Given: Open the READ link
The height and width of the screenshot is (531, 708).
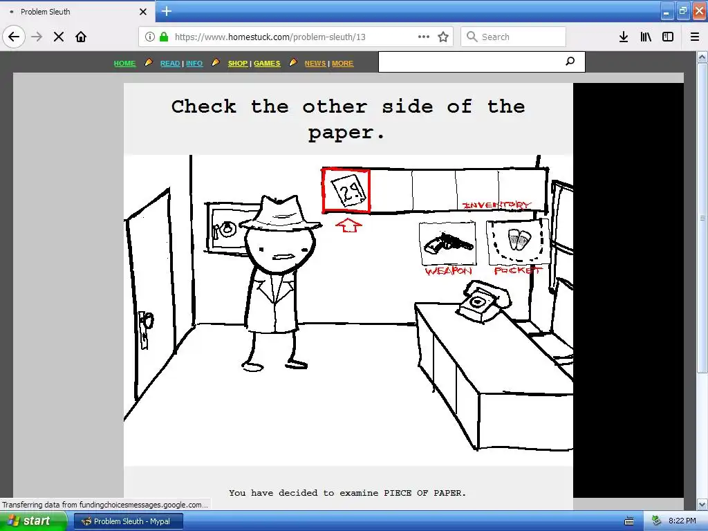Looking at the screenshot, I should (170, 63).
